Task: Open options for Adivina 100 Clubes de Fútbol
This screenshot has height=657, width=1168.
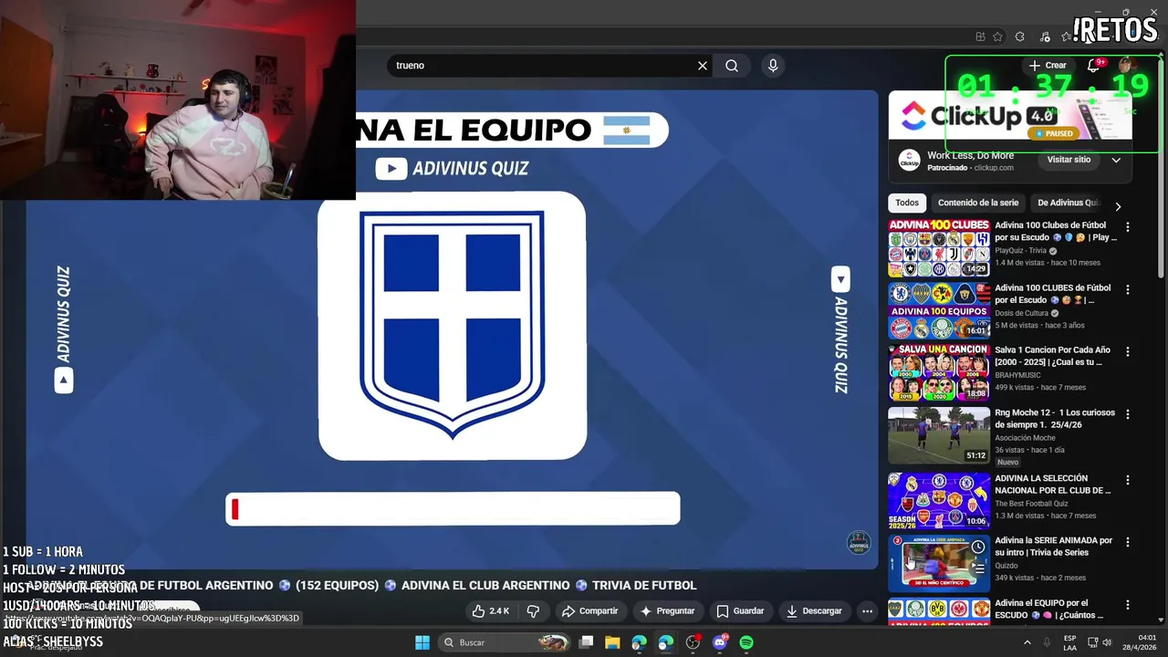Action: pos(1128,227)
